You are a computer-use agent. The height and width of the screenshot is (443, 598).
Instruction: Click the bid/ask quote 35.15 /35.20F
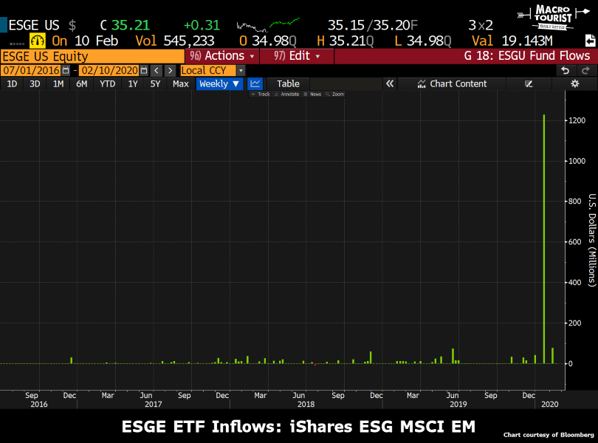(373, 25)
